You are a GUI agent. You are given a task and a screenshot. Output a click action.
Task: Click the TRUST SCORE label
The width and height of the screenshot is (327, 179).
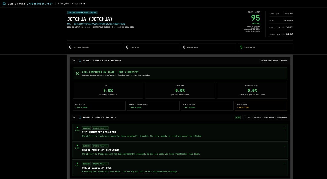[254, 12]
